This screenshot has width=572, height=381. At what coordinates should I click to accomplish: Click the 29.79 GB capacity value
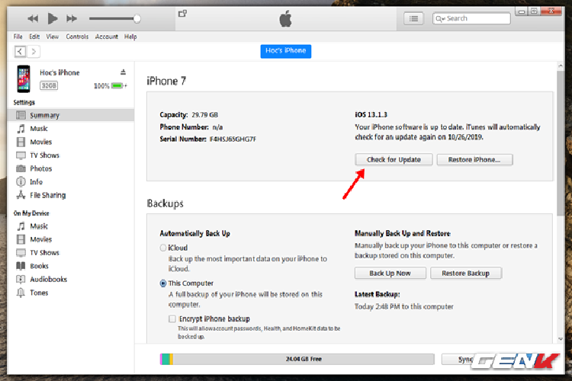pos(204,114)
